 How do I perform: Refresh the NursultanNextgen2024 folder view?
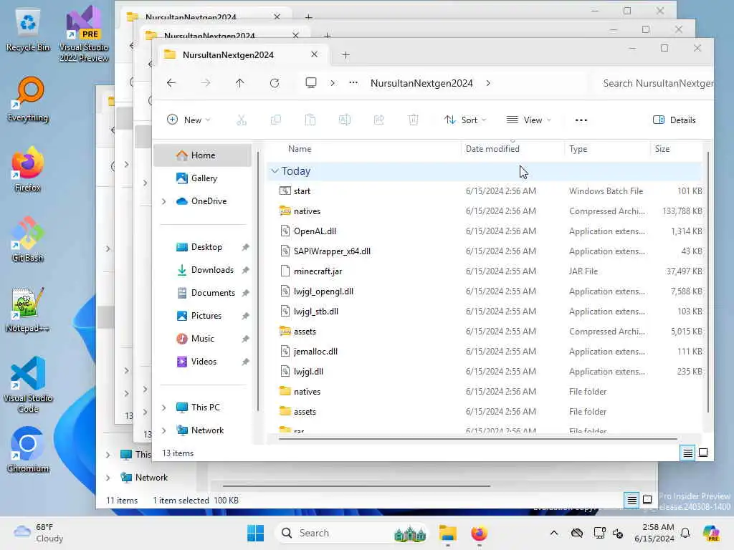[x=275, y=83]
